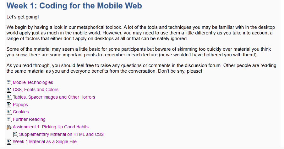Open the CSS, Fonts and Colors link

point(35,90)
